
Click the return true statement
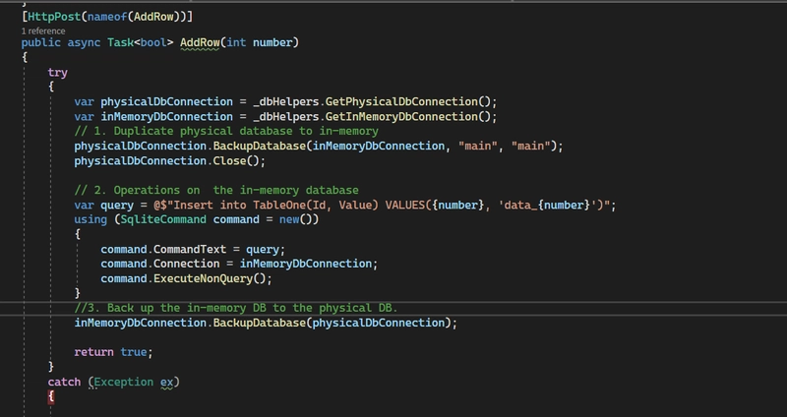113,352
